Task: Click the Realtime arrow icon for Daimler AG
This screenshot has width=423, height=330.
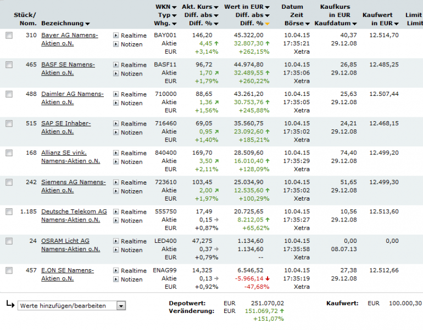Action: coord(116,94)
